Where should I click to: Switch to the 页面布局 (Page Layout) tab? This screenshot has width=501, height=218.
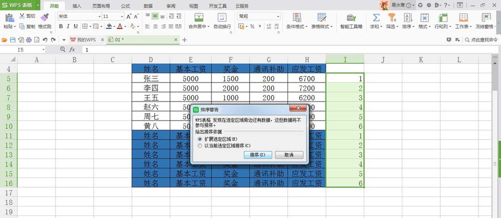(101, 6)
